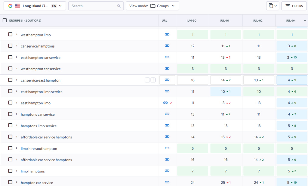Image resolution: width=308 pixels, height=186 pixels.
Task: Check the westhampton car service row
Action: tap(10, 69)
